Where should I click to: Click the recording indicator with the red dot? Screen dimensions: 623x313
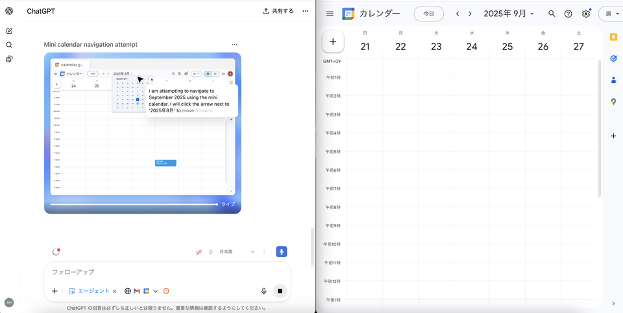[x=56, y=252]
